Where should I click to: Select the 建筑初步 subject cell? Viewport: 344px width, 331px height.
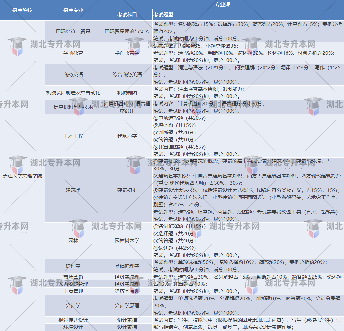tap(127, 190)
